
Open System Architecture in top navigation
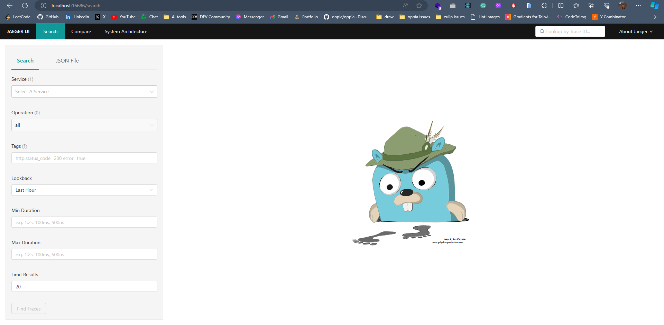(x=126, y=31)
